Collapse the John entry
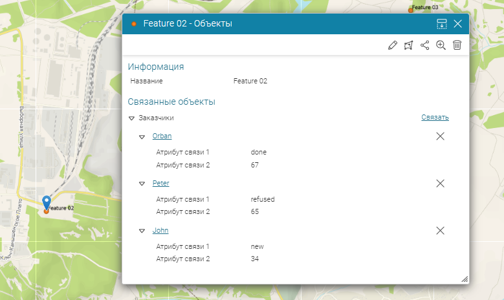Screen dimensions: 504x300 [142, 231]
